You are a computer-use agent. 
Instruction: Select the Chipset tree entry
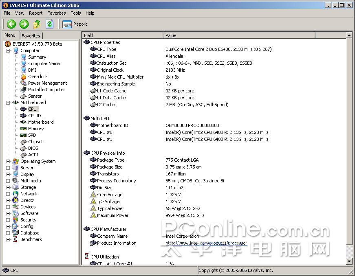point(35,142)
